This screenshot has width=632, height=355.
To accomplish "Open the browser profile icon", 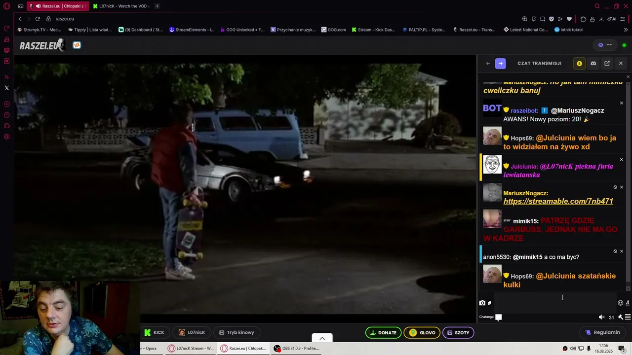I will pos(592,19).
